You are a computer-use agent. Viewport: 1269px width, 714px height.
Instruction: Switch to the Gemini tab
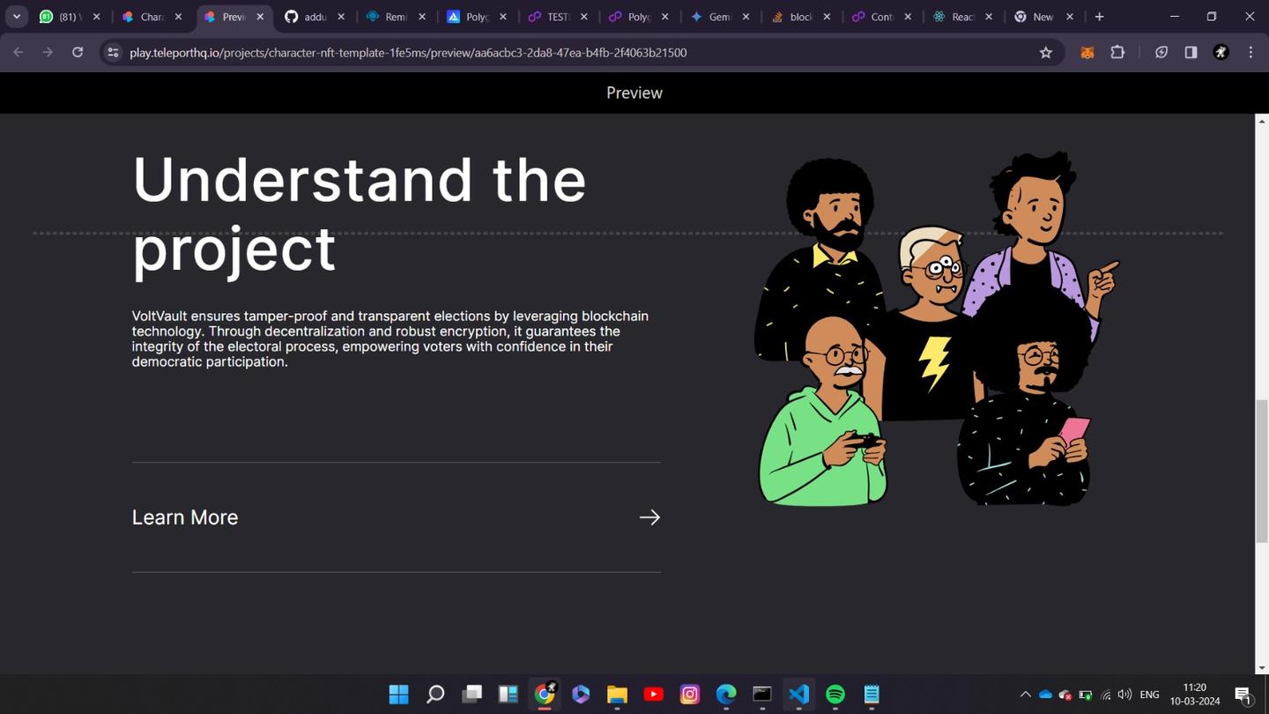[719, 17]
